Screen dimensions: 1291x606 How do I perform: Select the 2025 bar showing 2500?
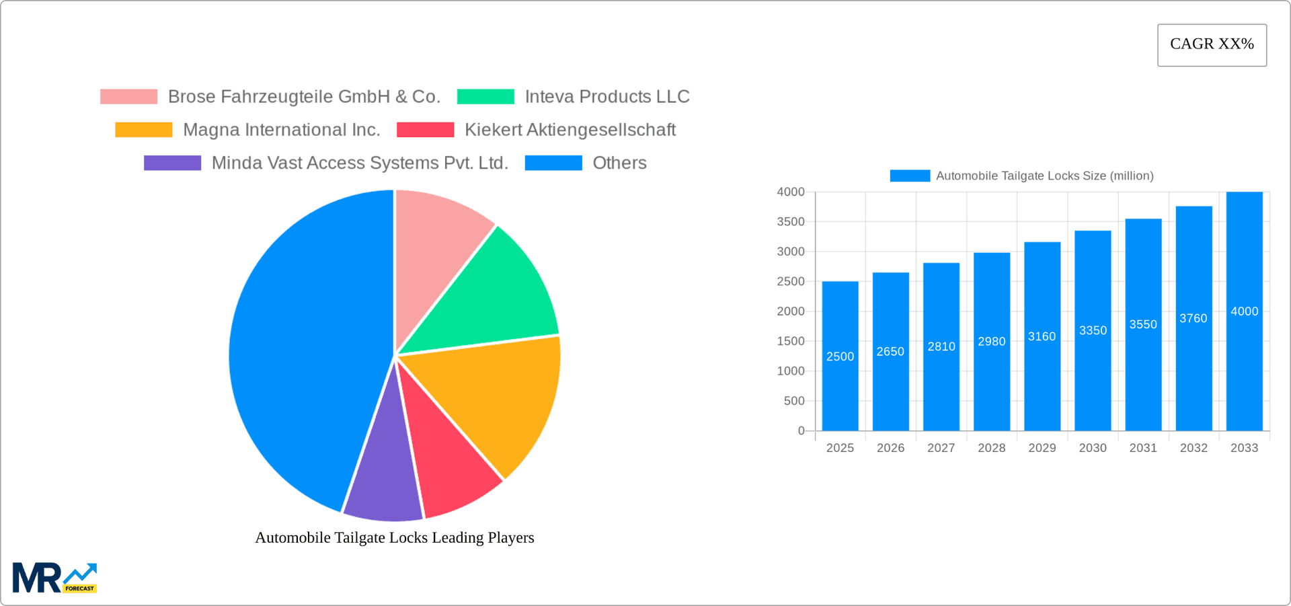[x=840, y=356]
